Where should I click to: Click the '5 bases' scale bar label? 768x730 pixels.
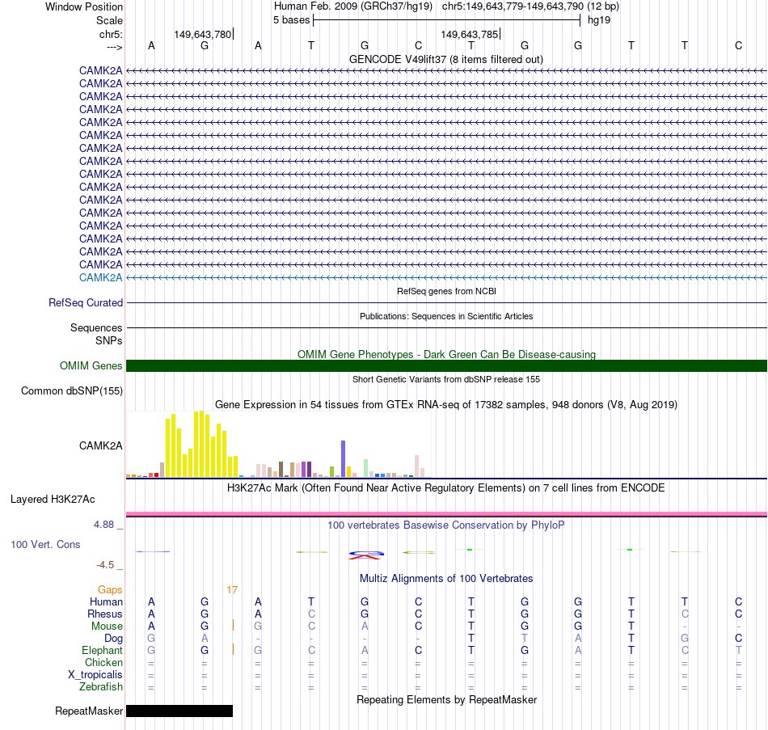pos(291,20)
